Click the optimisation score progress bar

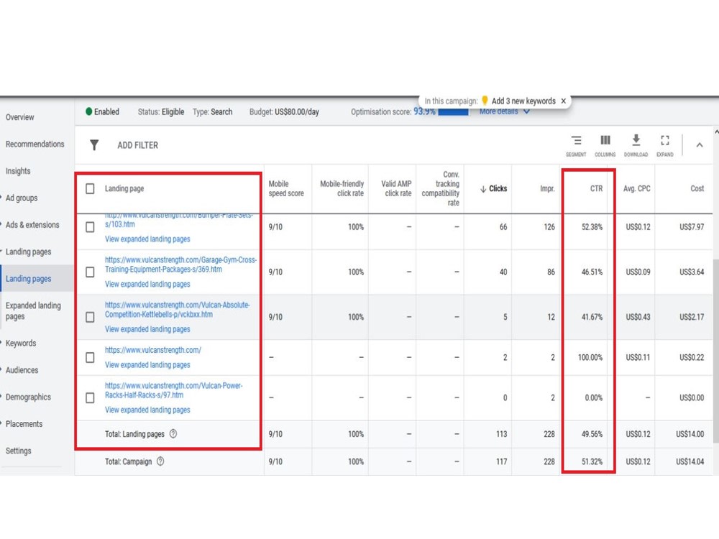point(453,112)
